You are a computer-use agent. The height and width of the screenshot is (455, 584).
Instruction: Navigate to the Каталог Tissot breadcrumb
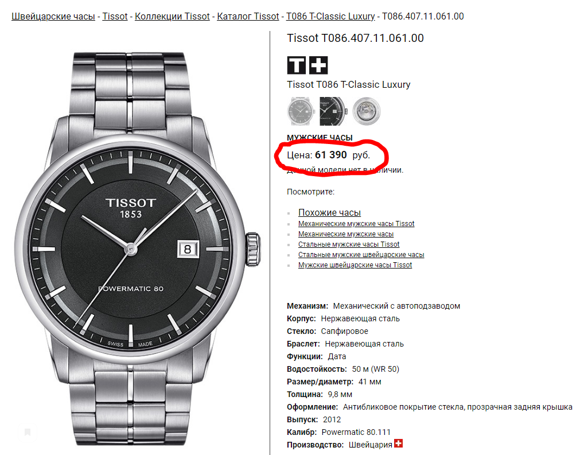click(248, 17)
